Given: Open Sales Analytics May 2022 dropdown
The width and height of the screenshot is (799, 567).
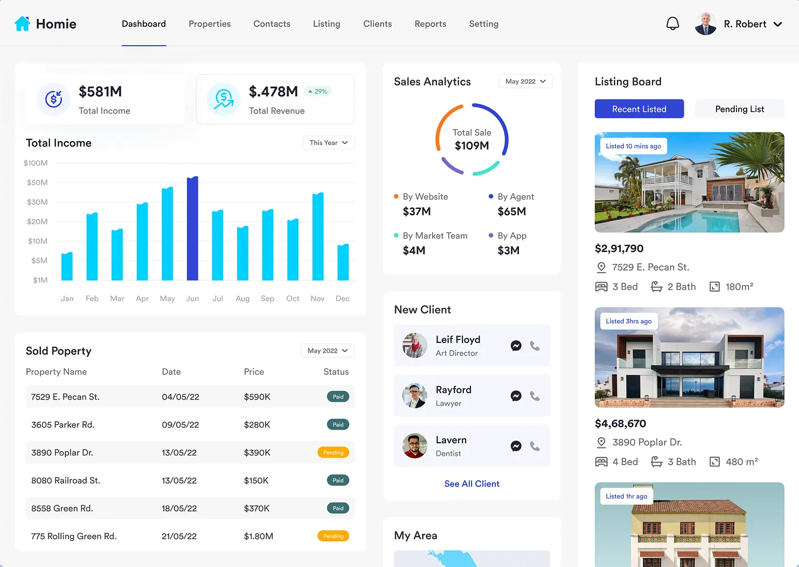Looking at the screenshot, I should [x=525, y=81].
